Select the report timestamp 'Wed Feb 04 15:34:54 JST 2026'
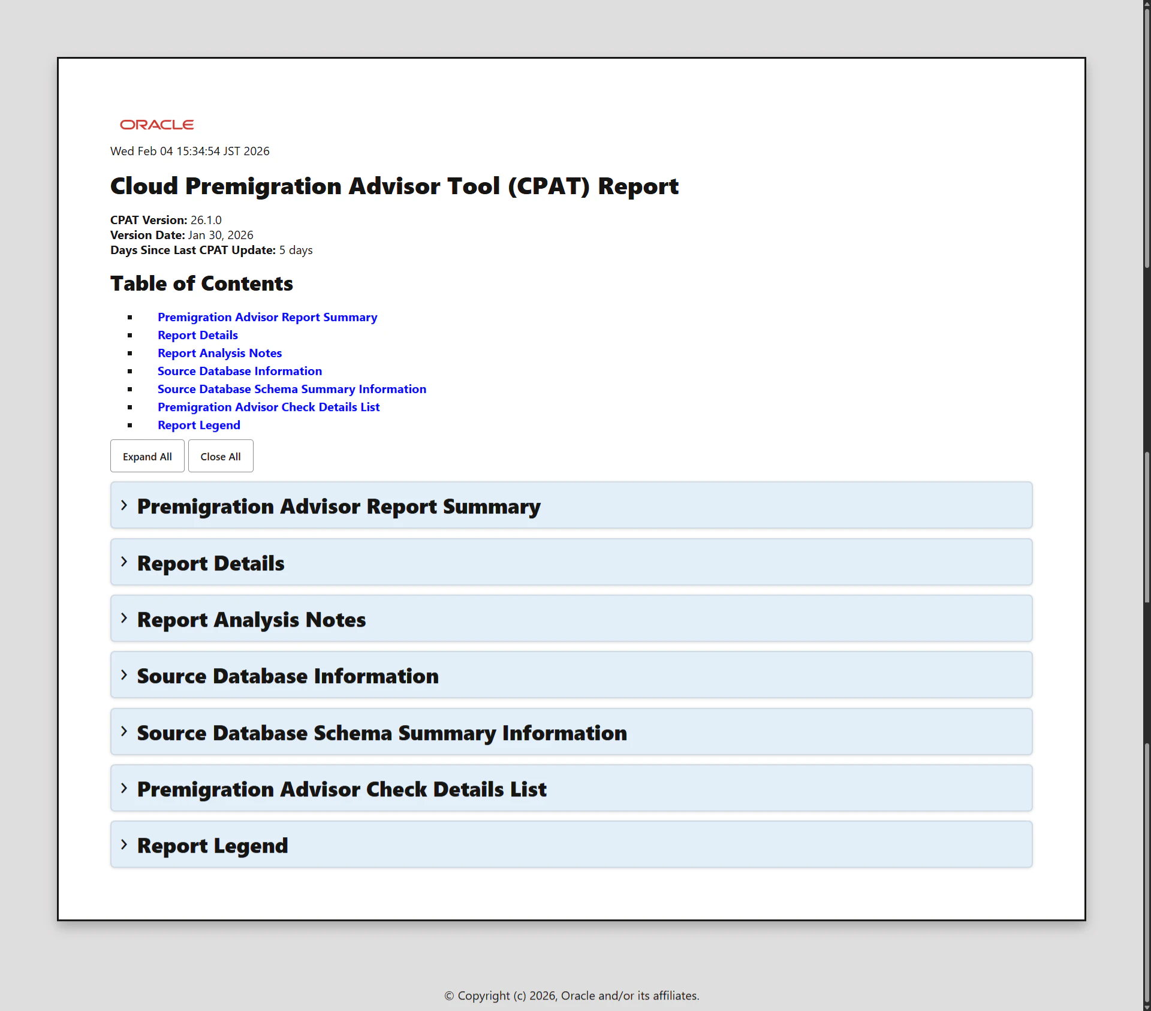 (x=190, y=151)
